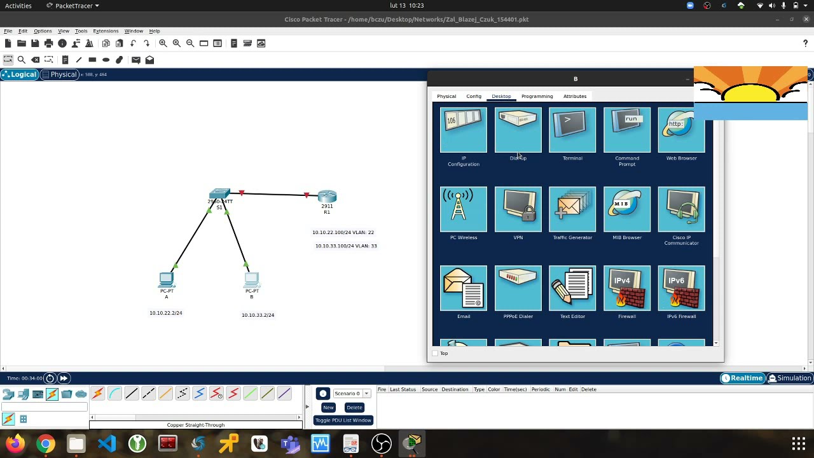Launch the Web Browser app

tap(682, 130)
